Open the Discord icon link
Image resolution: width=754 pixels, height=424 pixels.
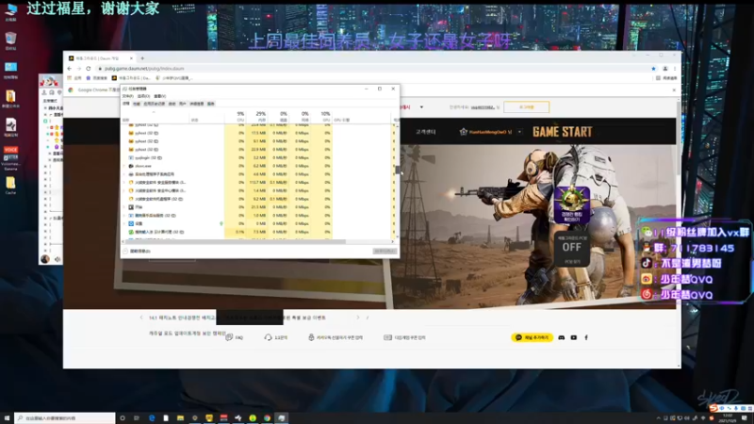[561, 337]
